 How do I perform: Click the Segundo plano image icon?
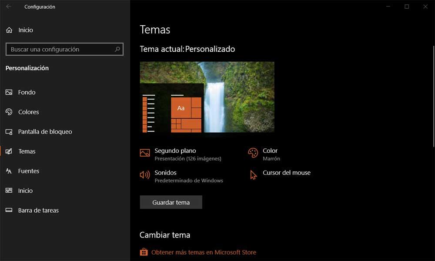pyautogui.click(x=145, y=153)
